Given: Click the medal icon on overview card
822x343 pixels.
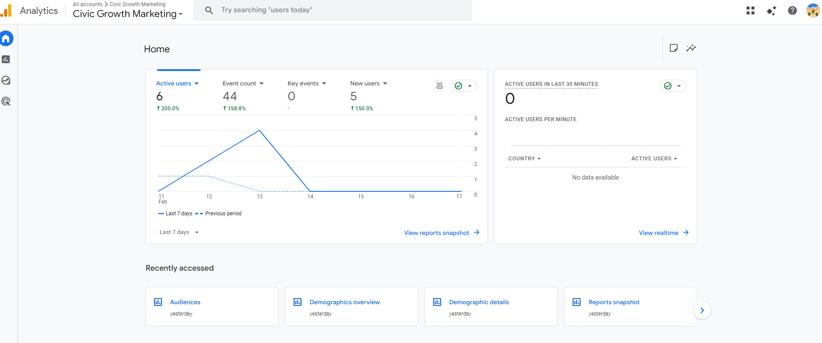Looking at the screenshot, I should coord(440,86).
